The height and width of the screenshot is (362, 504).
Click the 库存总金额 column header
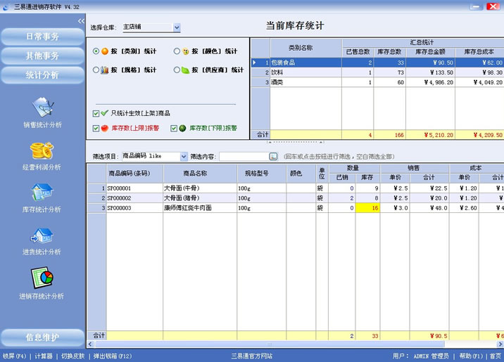coord(430,52)
